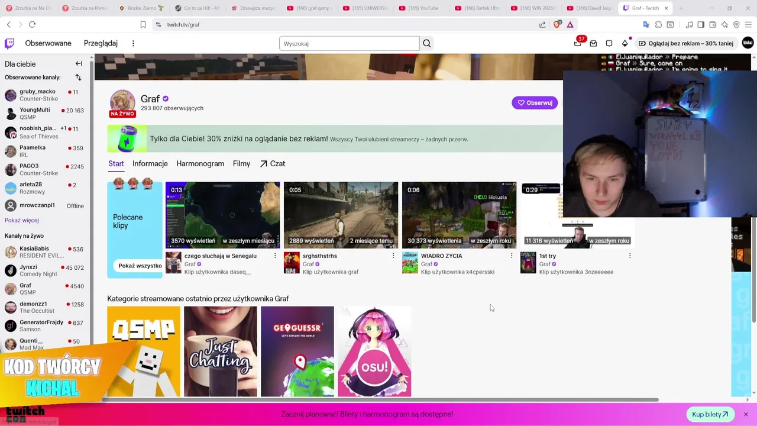Open the Filmy tab
This screenshot has width=757, height=426.
tap(241, 164)
